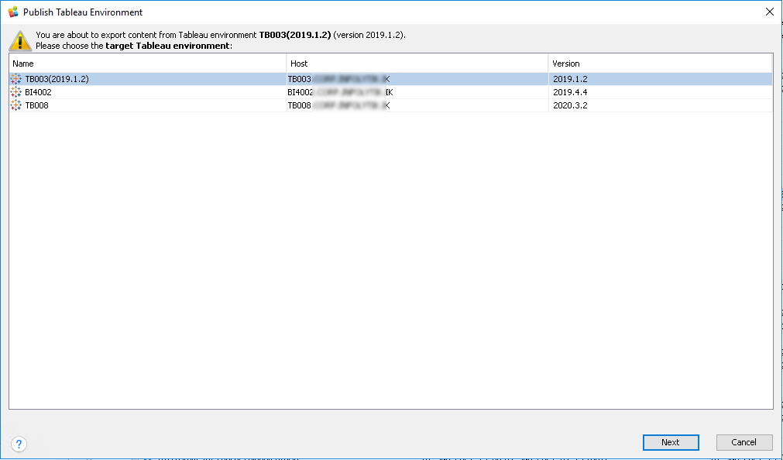Screen dimensions: 783x460
Task: Open help via the question mark icon
Action: coord(19,444)
